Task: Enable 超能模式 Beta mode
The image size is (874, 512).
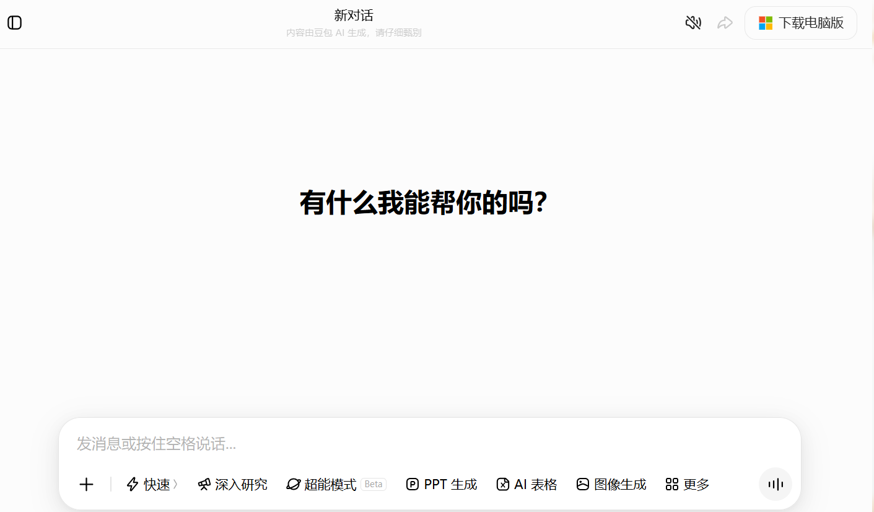Action: (336, 485)
